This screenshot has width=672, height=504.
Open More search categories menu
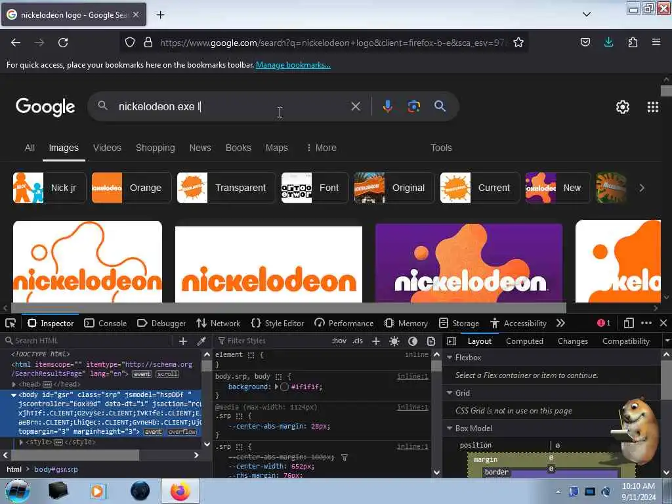tap(322, 148)
